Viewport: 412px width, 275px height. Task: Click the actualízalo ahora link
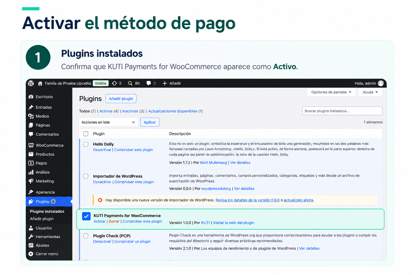298,200
